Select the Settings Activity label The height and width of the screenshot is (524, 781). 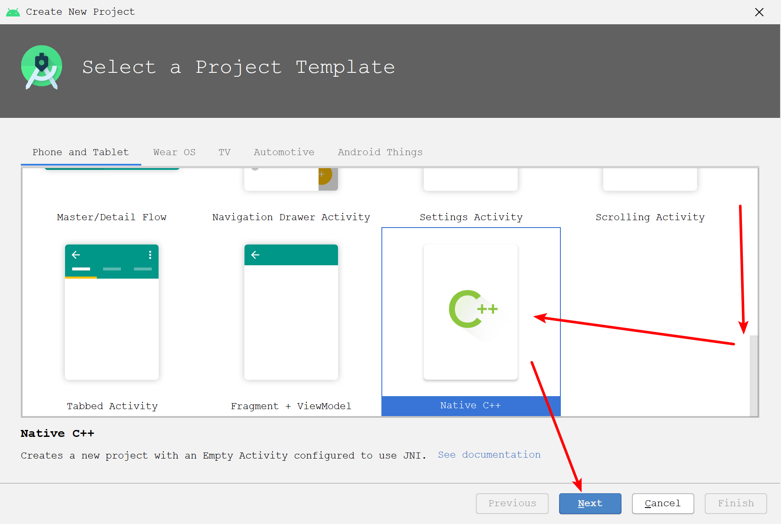tap(471, 217)
